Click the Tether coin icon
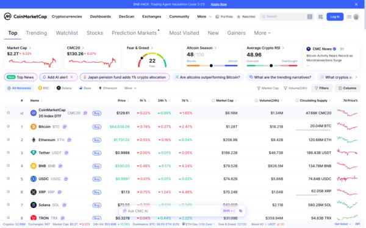 click(x=34, y=153)
